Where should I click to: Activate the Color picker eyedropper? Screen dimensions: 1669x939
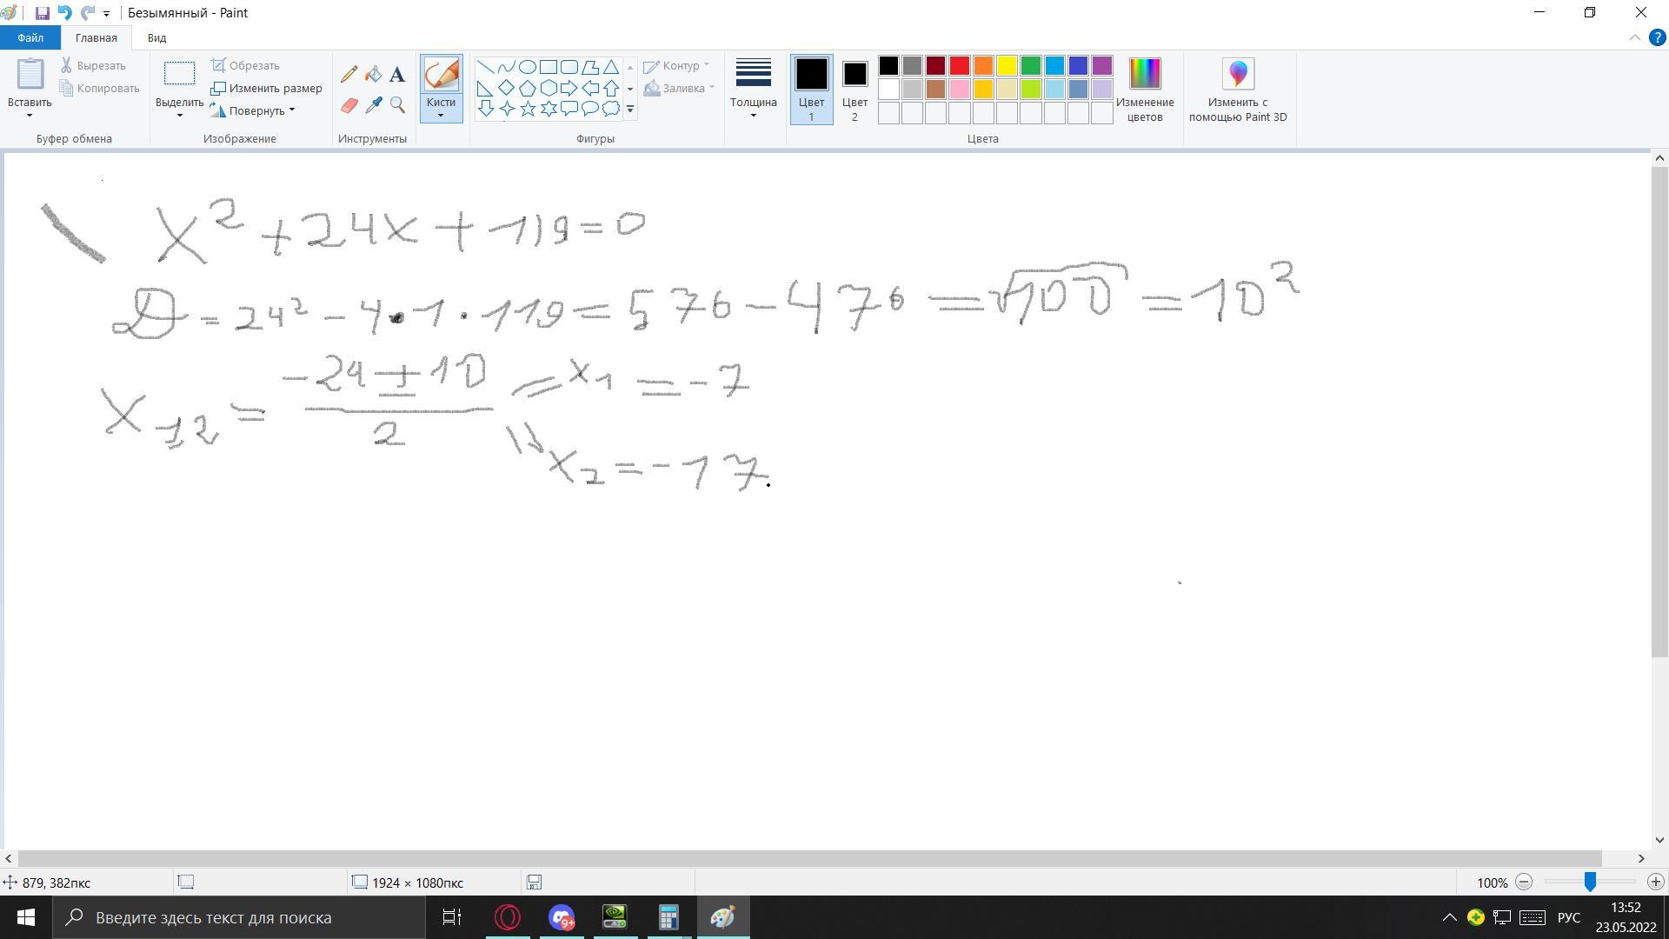coord(373,105)
